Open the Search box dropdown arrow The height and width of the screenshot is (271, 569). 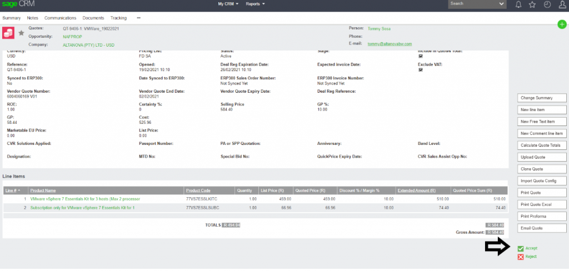point(502,4)
